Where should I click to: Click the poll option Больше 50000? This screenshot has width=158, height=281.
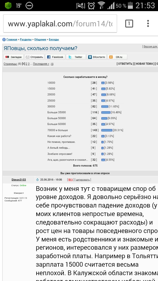pyautogui.click(x=56, y=118)
